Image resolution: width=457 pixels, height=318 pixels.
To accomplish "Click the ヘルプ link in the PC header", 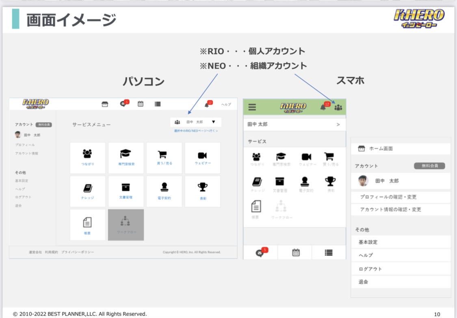I will click(x=226, y=104).
